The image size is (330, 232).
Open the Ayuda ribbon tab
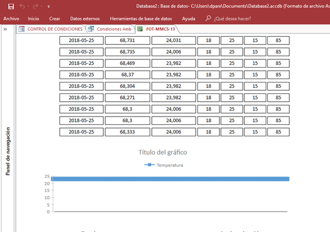click(189, 19)
